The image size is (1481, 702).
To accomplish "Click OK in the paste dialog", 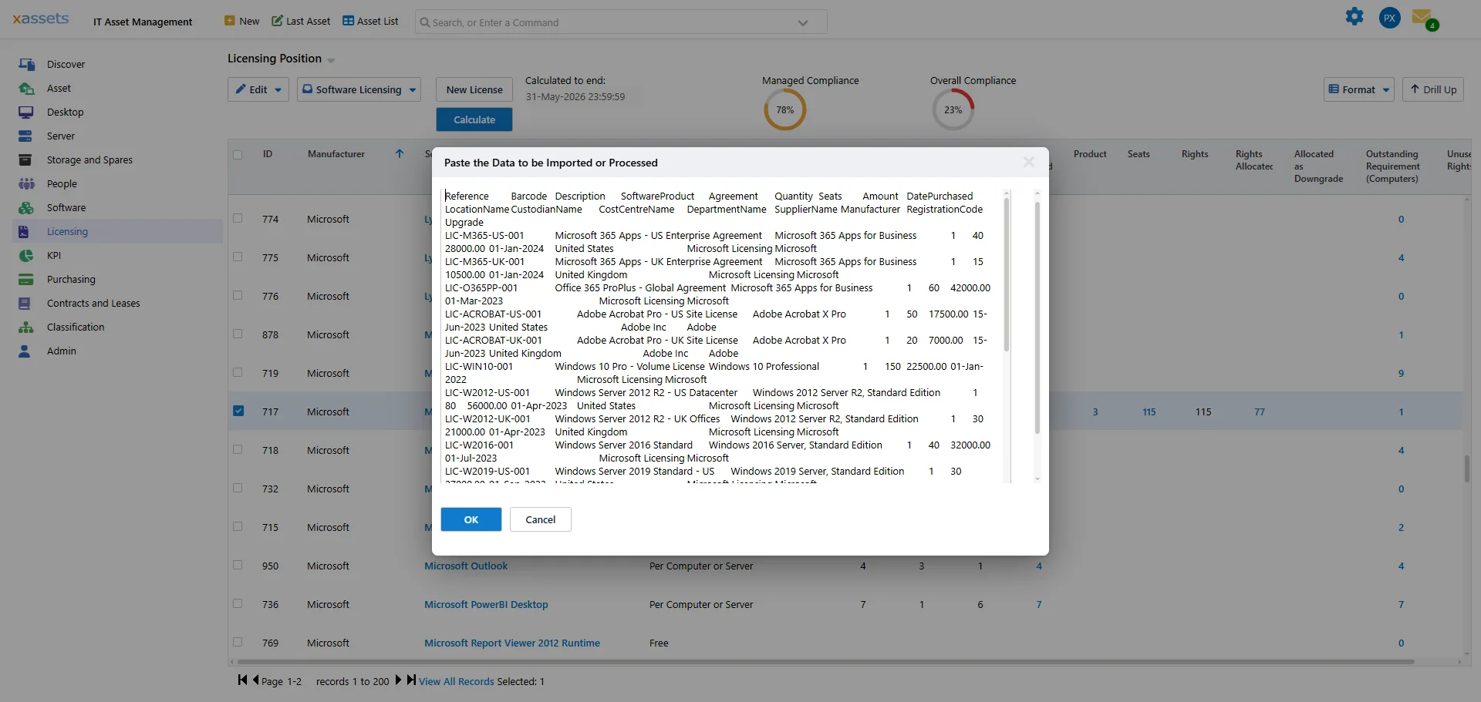I will [x=471, y=519].
